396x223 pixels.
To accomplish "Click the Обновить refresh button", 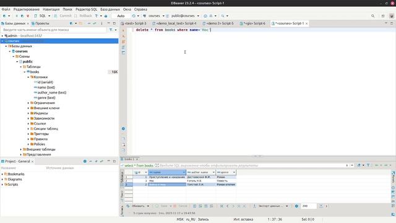I will [136, 206].
